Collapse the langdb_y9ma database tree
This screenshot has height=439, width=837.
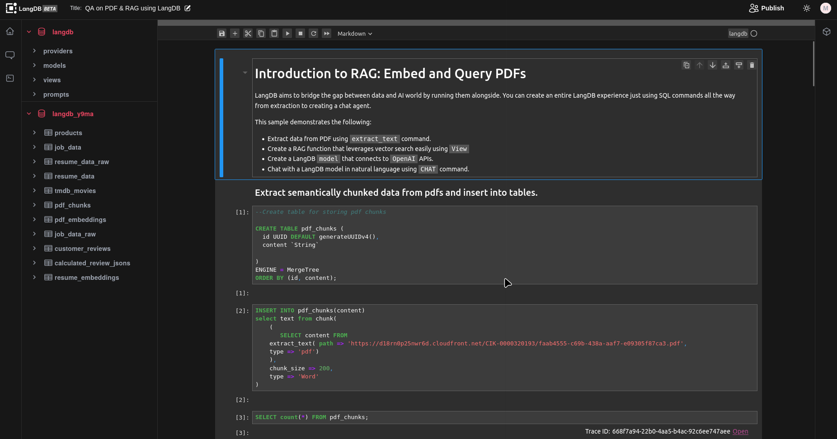tap(29, 114)
